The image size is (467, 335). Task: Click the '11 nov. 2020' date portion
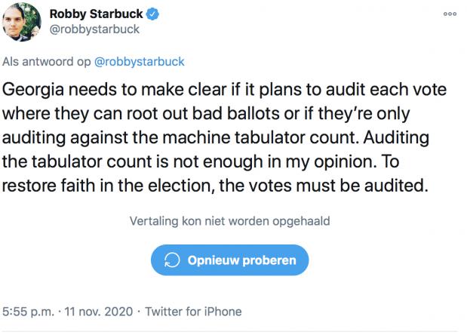[x=100, y=311]
